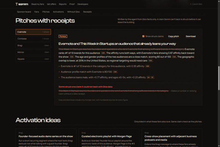Select the Evernote pitch in sidebar

[33, 32]
